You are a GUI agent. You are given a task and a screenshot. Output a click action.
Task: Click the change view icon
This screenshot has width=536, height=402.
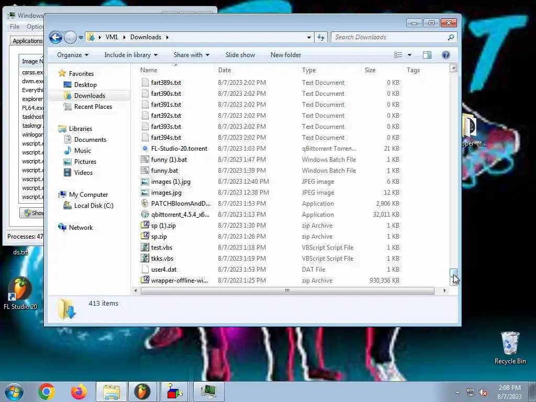coord(398,55)
